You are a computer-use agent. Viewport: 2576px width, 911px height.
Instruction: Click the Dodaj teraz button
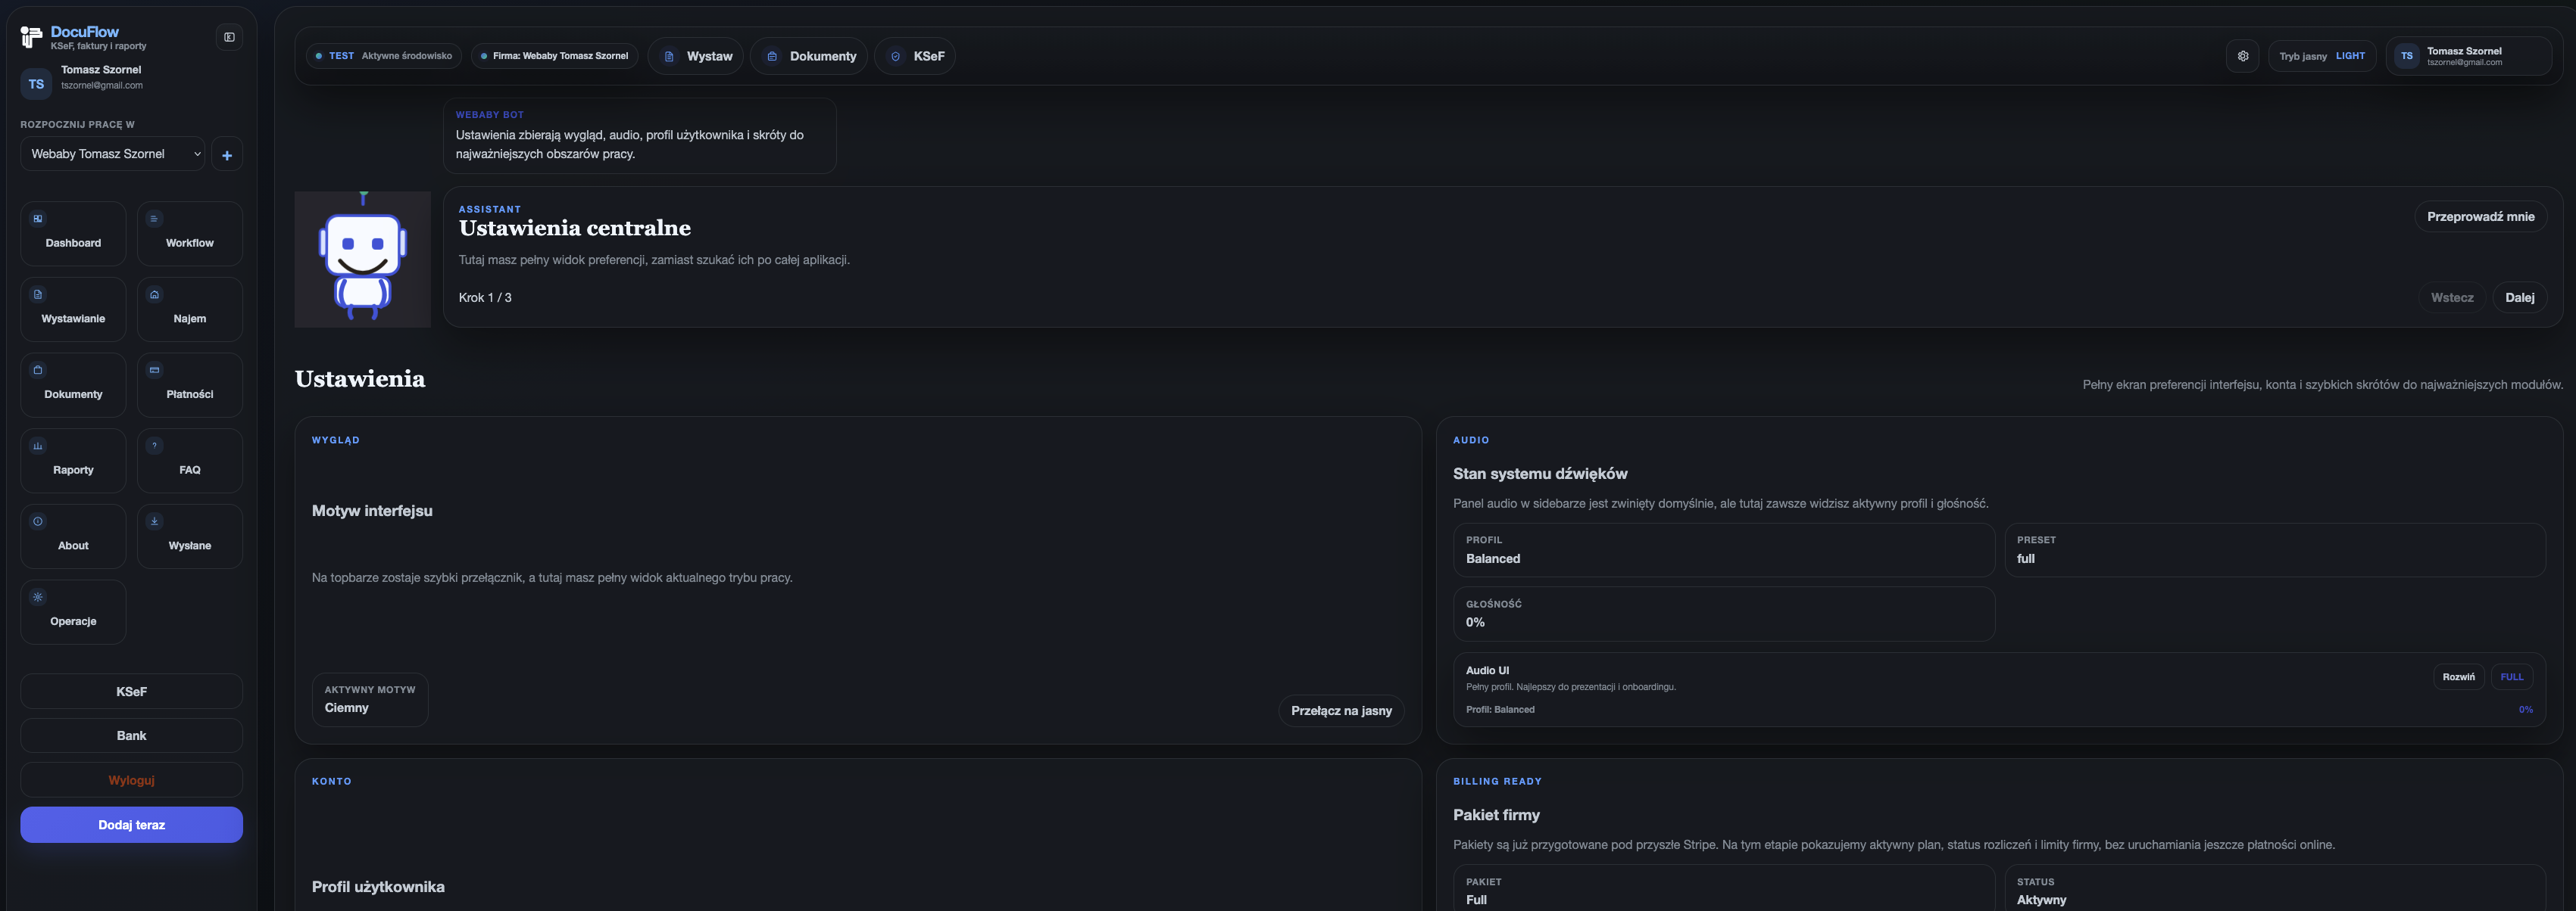pos(131,825)
